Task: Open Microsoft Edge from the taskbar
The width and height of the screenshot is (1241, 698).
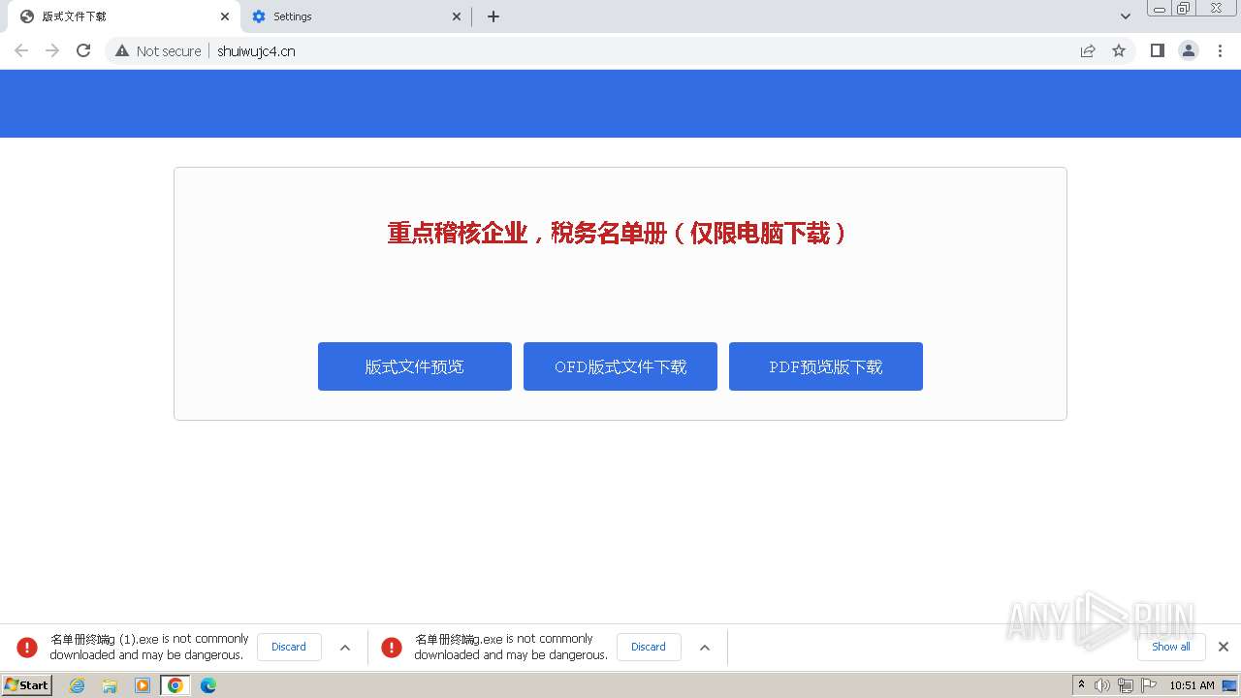Action: coord(208,685)
